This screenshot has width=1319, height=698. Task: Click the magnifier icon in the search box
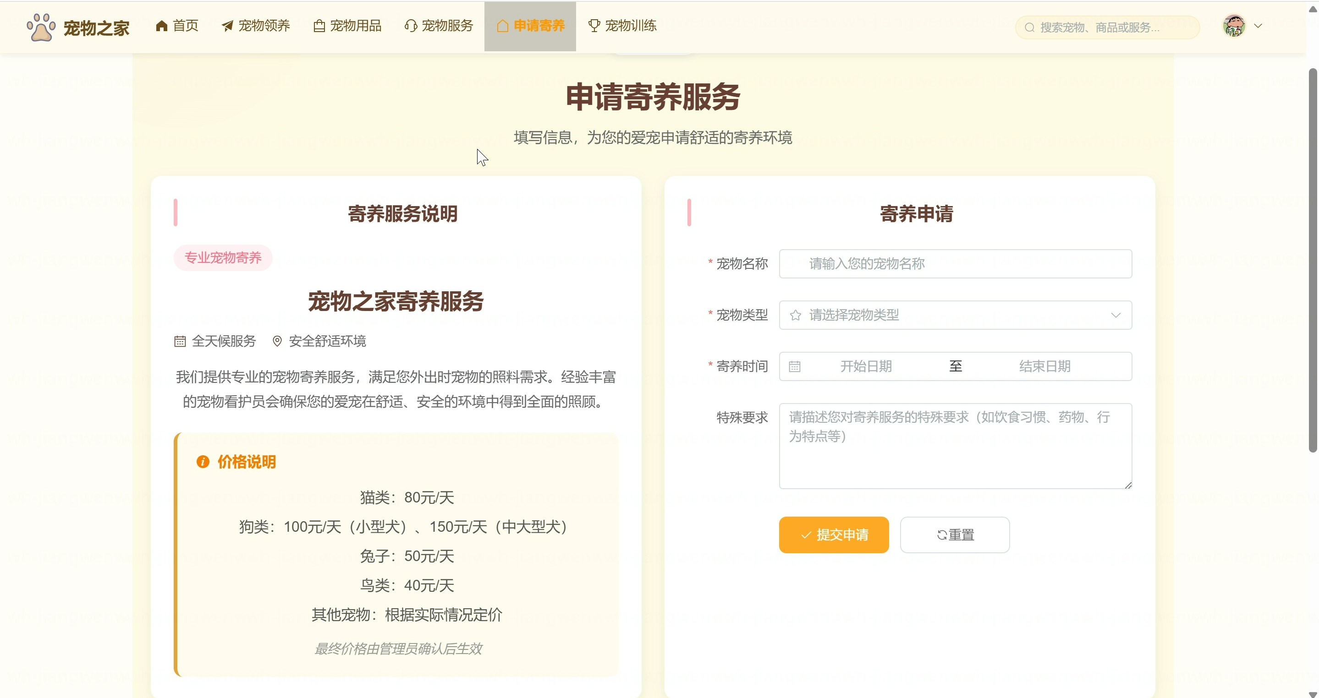(1029, 27)
